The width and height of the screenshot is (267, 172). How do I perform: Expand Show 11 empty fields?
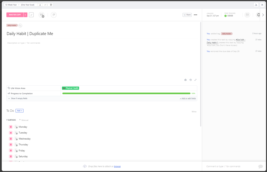pos(18,99)
